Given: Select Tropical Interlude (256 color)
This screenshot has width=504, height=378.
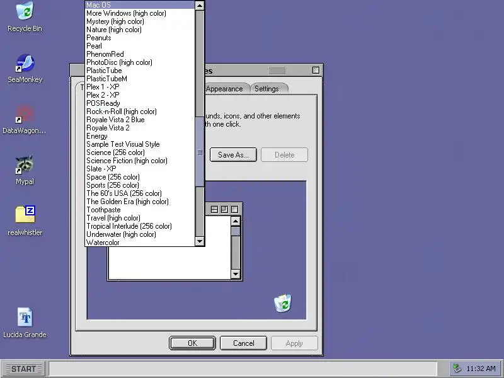Looking at the screenshot, I should pos(140,226).
